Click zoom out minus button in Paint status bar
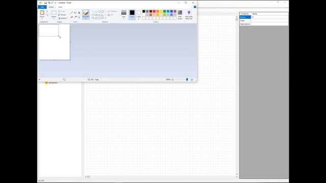Screen dimensions: 326x183 [173, 79]
